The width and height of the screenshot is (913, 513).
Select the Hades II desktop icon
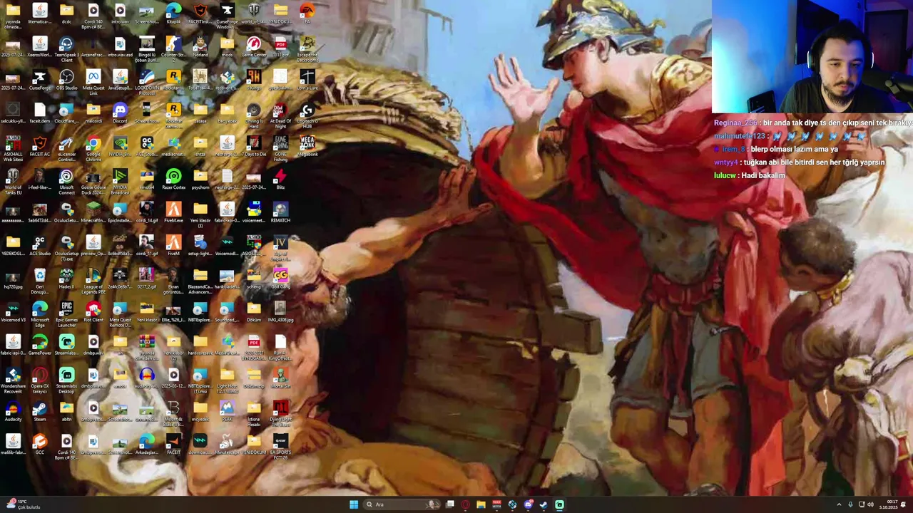(66, 279)
